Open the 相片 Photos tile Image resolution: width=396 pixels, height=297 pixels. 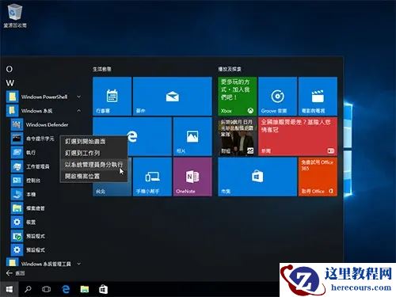[192, 136]
